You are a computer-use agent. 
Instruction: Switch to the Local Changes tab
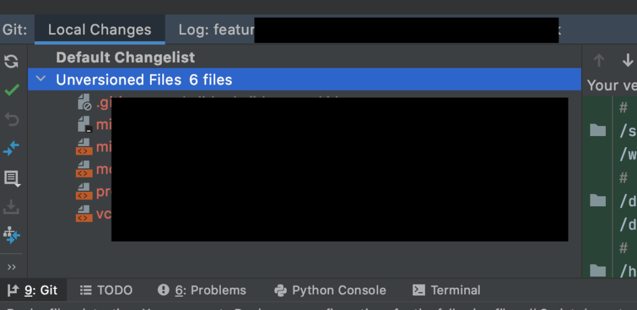pos(100,29)
